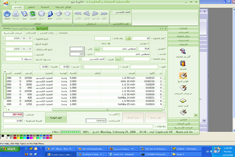
Task: Open Purchase 2.bmp Paint taskbar button
Action: coord(92,154)
